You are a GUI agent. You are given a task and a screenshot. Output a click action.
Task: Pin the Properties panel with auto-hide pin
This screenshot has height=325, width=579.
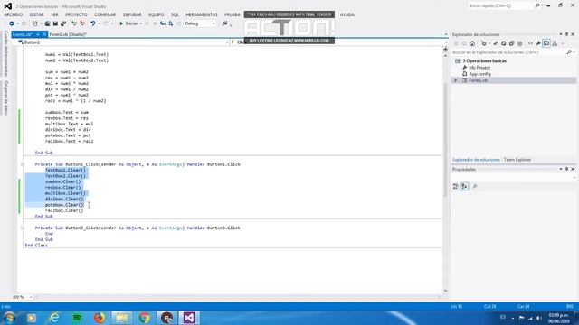click(x=567, y=169)
